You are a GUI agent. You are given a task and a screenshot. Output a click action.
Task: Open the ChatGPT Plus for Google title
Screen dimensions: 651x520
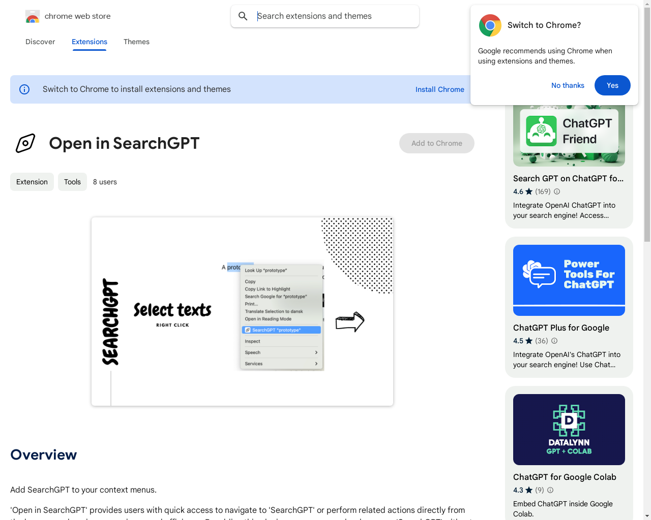point(561,328)
